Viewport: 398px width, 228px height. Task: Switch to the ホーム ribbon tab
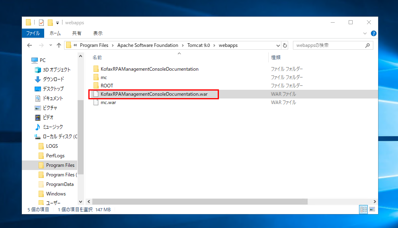[55, 33]
